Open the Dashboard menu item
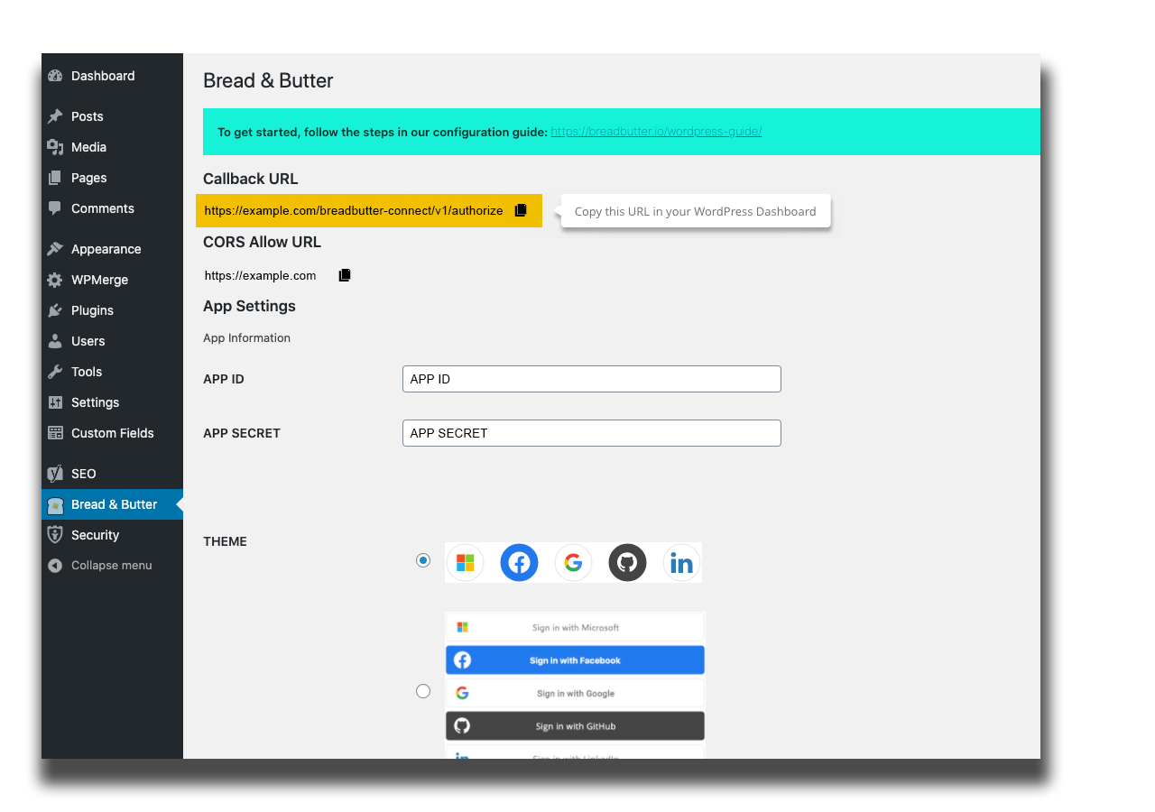1155x812 pixels. (112, 76)
